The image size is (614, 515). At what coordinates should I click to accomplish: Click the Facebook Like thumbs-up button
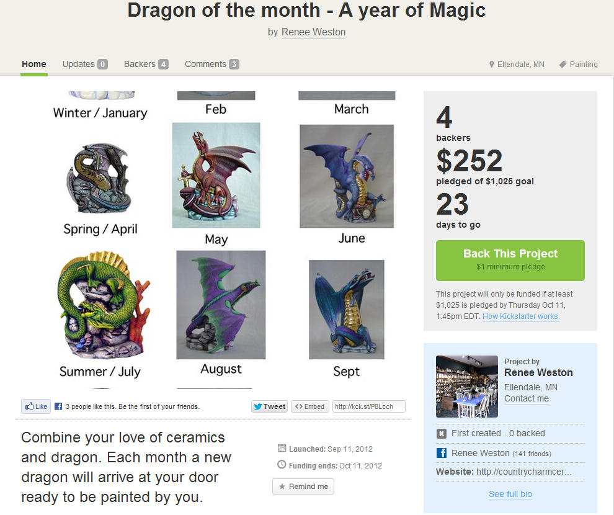pyautogui.click(x=36, y=406)
